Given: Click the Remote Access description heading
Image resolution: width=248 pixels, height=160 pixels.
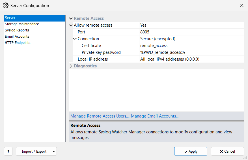Looking at the screenshot, I should pos(85,125).
